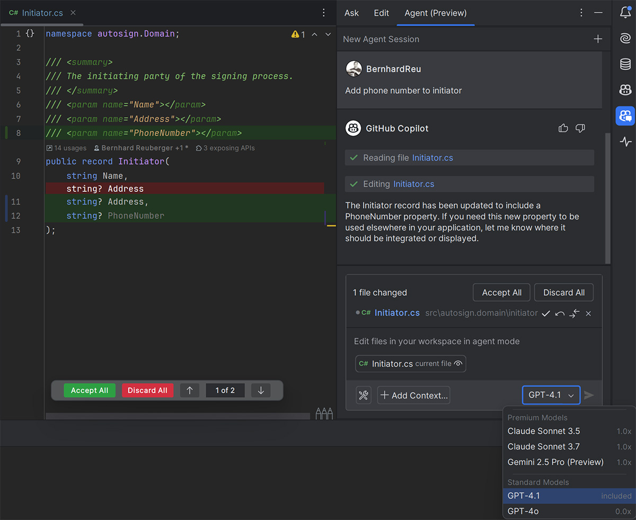
Task: Remove Initiator.cs from changed files list
Action: (x=588, y=314)
